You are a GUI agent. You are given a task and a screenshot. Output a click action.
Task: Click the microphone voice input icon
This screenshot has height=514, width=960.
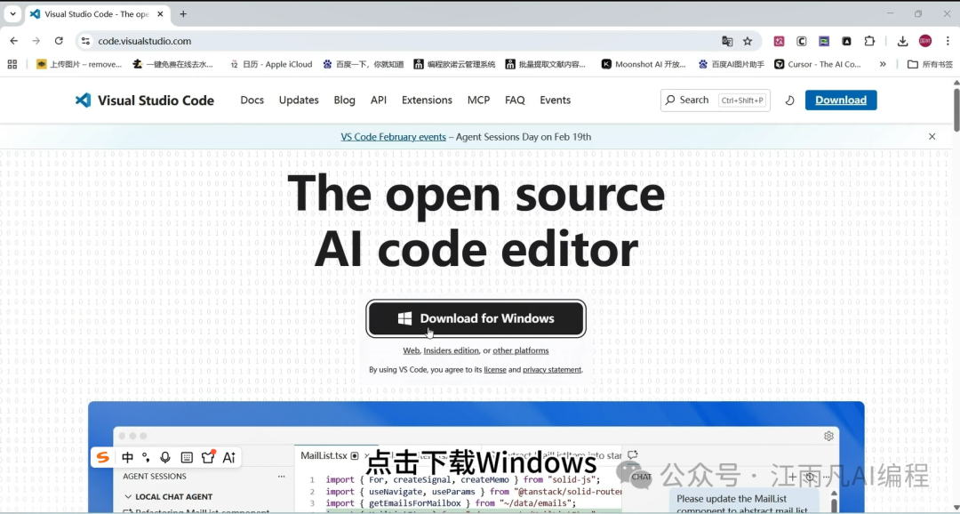164,458
